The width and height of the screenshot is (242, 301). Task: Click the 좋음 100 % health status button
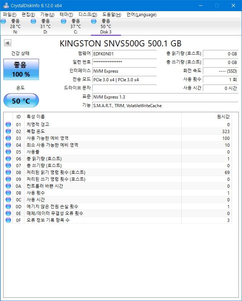[x=21, y=69]
